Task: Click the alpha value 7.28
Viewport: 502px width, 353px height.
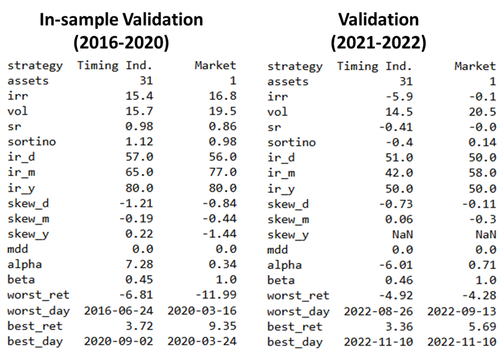Action: (139, 265)
